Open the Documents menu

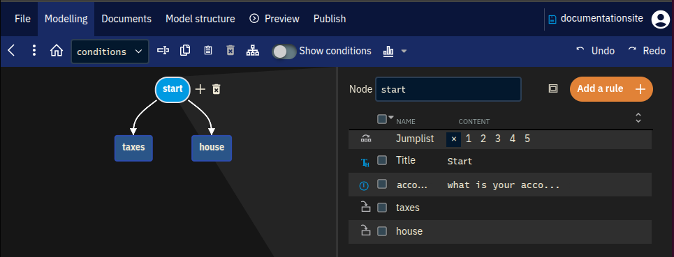(x=126, y=19)
